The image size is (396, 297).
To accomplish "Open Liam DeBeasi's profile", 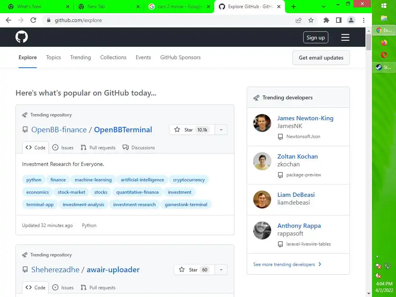I will click(x=296, y=195).
